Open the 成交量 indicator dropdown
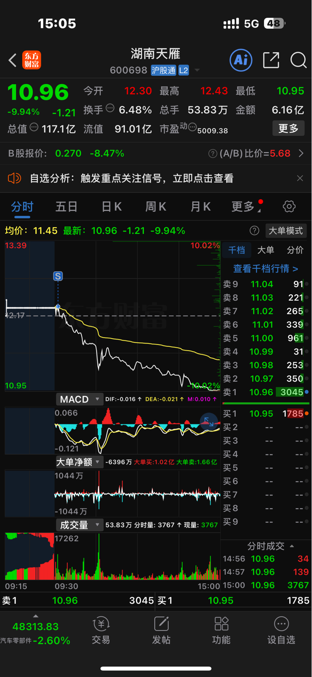 click(80, 525)
